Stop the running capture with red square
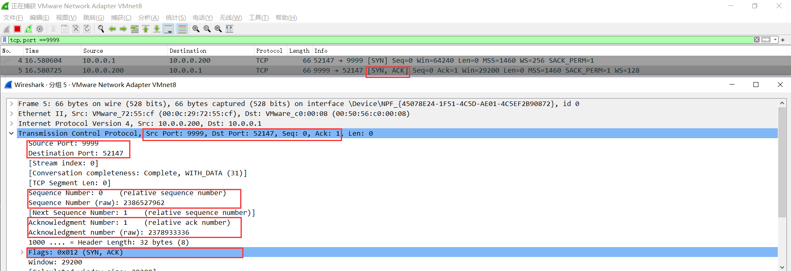The width and height of the screenshot is (791, 271). (x=17, y=29)
